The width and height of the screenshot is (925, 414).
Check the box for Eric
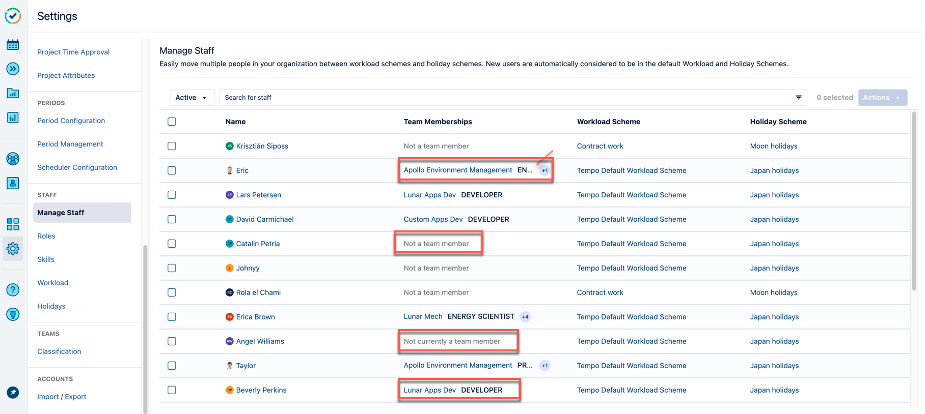(172, 170)
